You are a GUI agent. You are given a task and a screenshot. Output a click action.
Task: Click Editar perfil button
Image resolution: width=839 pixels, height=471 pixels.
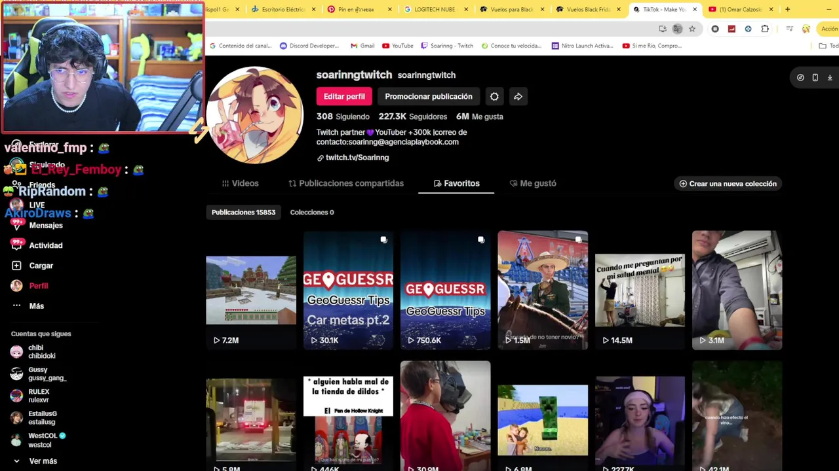click(344, 96)
